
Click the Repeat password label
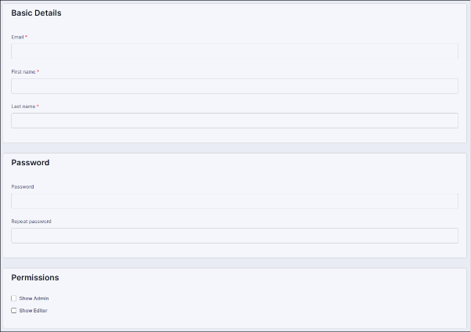[31, 222]
